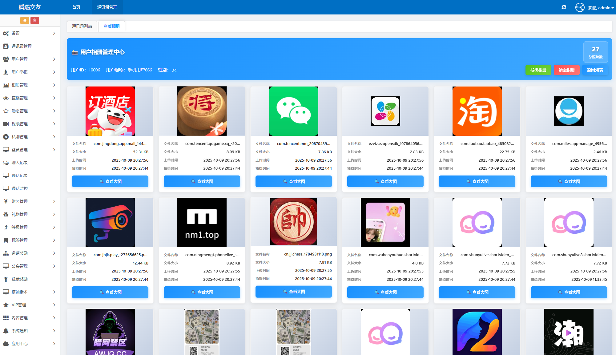The width and height of the screenshot is (616, 355).
Task: Click the star icon beside VIP管理
Action: click(6, 305)
